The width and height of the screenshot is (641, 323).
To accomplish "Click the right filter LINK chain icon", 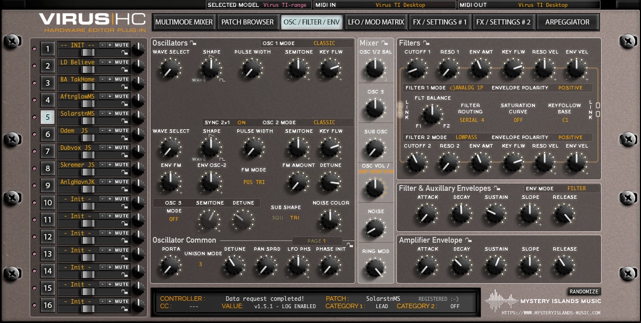I will pos(598,109).
